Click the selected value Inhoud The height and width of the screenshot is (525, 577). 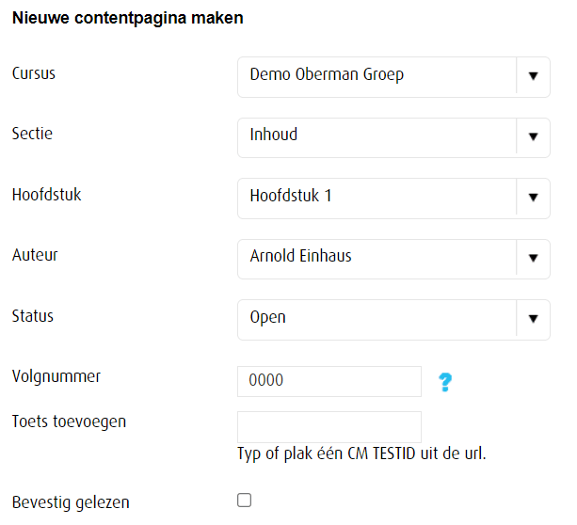pyautogui.click(x=274, y=135)
